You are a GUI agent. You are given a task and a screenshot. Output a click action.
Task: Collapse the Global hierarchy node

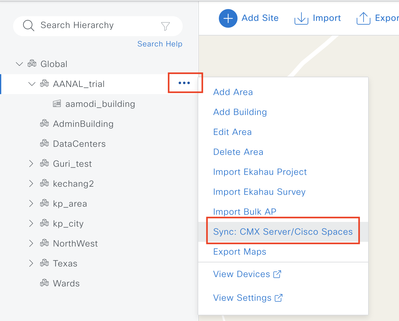19,64
